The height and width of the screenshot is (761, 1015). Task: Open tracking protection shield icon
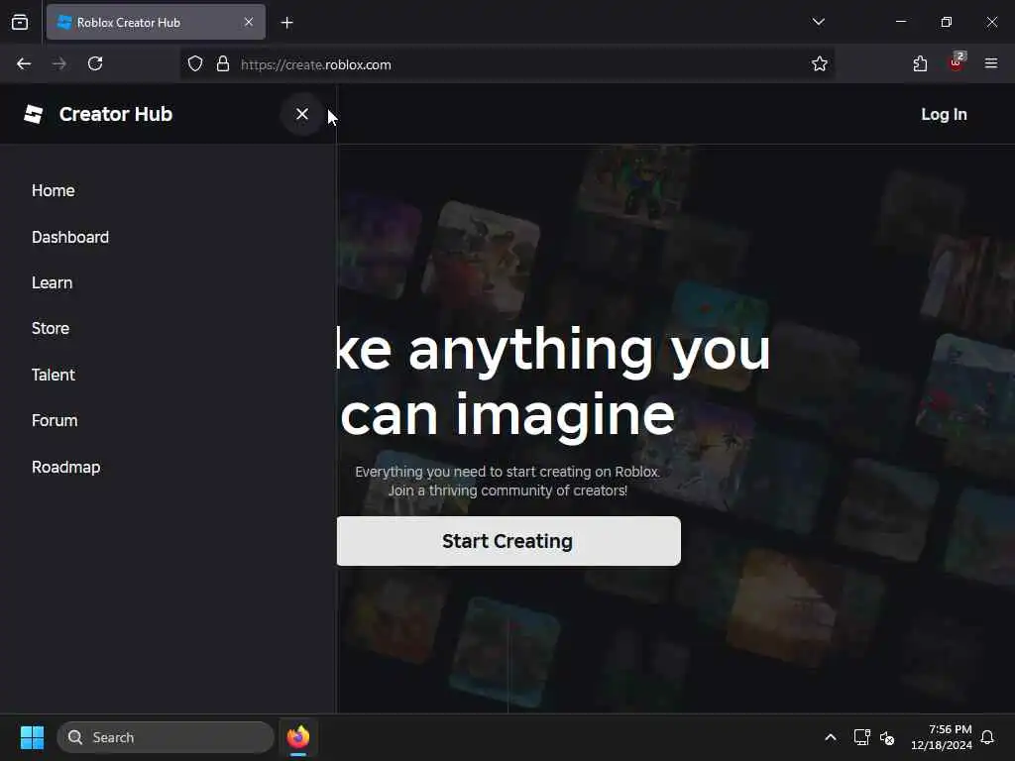(x=195, y=64)
